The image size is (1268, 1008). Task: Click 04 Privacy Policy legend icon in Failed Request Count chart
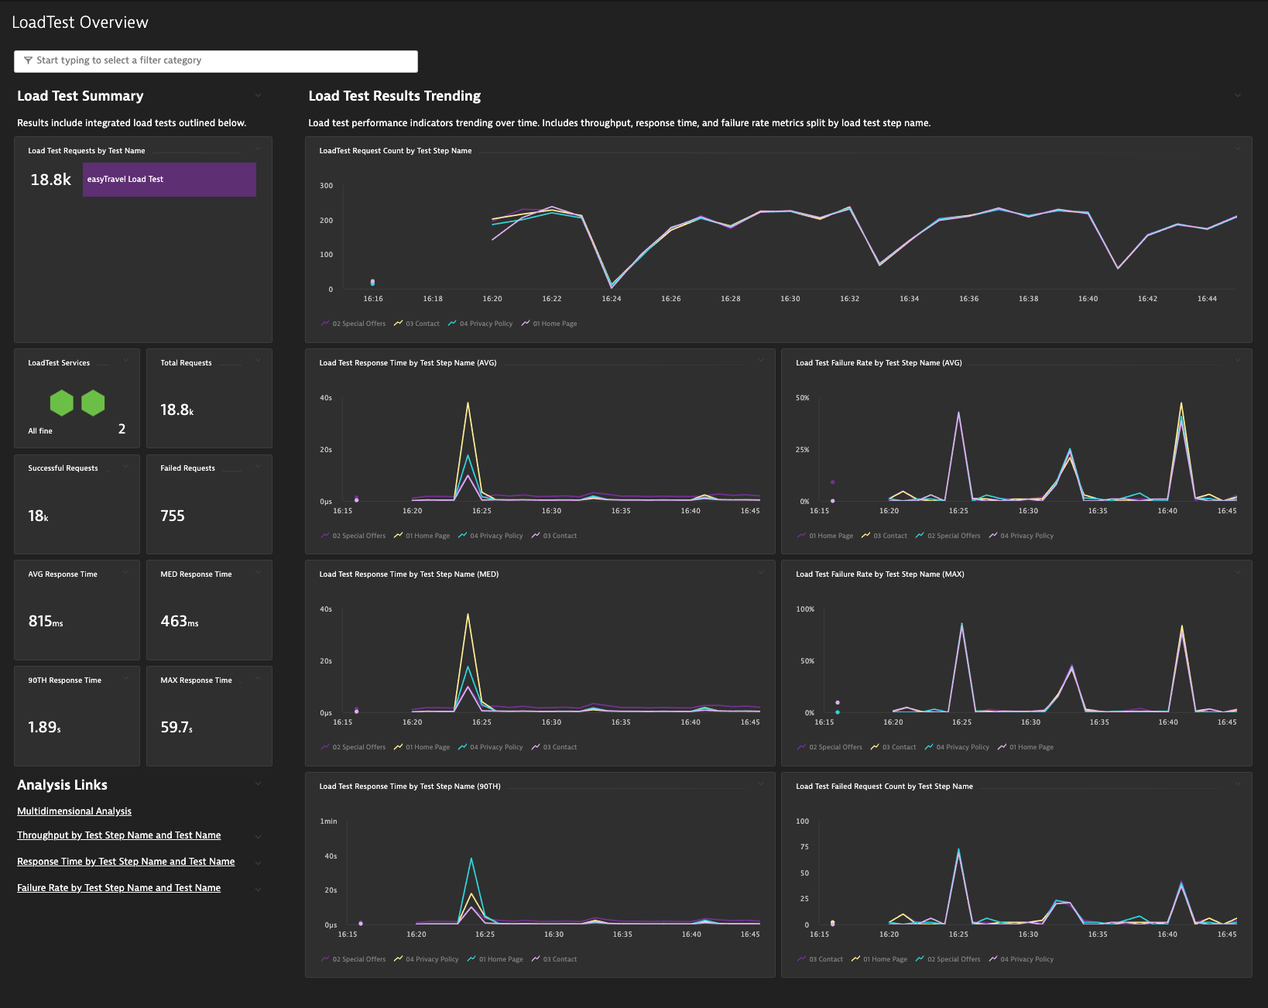993,959
